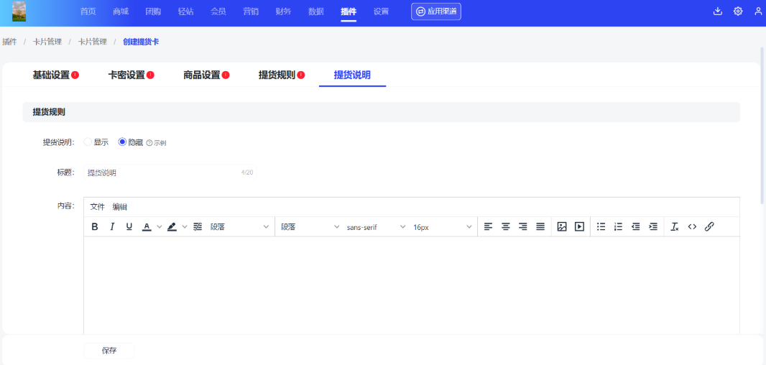Image resolution: width=766 pixels, height=365 pixels.
Task: Clear formatting with the Tx icon
Action: coord(674,227)
